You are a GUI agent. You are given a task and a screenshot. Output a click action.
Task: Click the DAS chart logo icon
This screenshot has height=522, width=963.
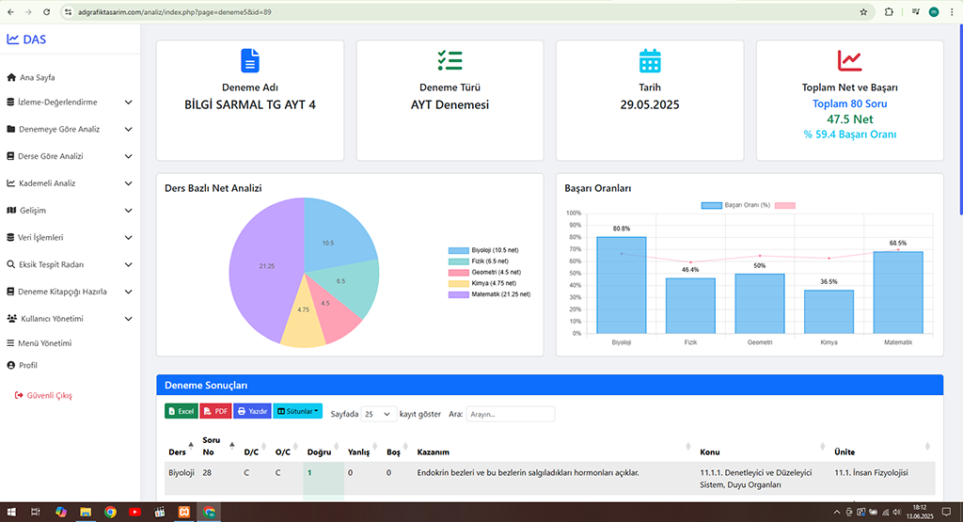[x=12, y=40]
